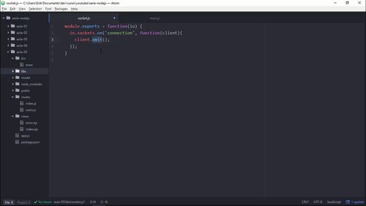Click the model folder icon

coord(18,77)
